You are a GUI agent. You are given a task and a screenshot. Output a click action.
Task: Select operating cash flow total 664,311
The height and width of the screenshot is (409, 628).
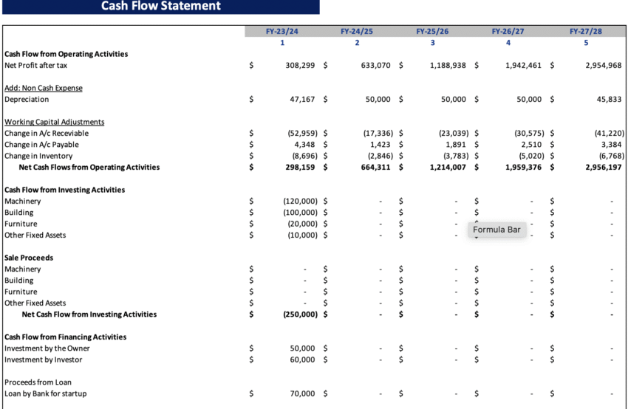[x=375, y=168]
